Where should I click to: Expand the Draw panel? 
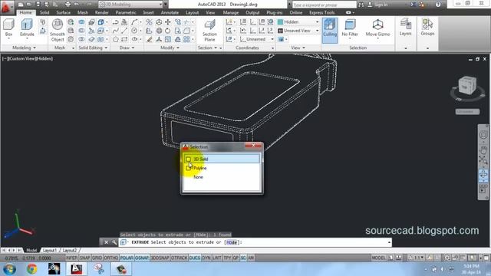click(127, 48)
